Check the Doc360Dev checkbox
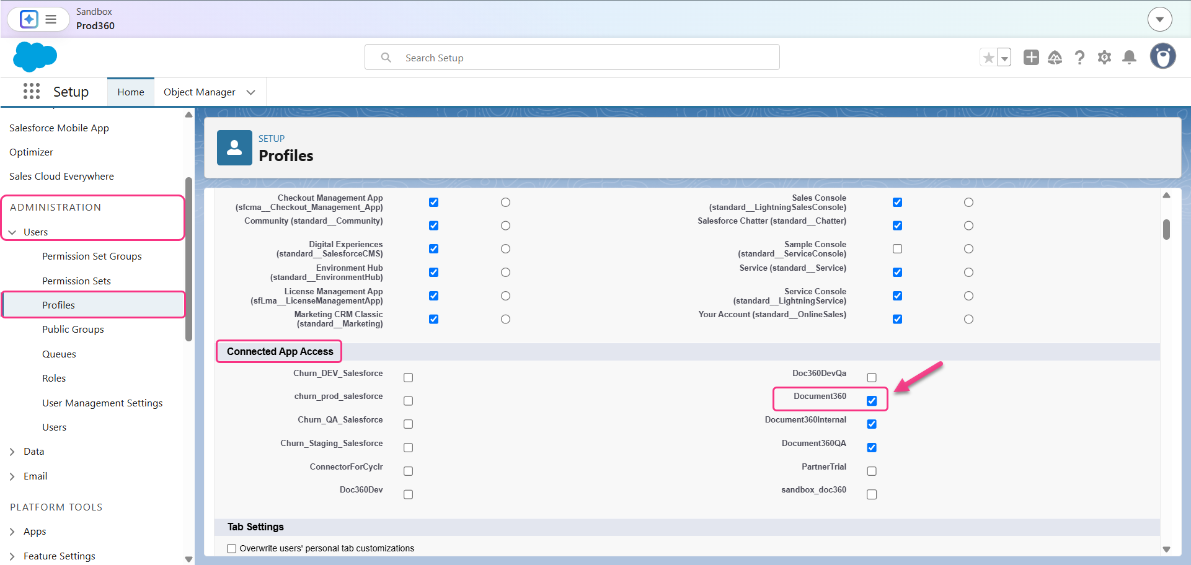Screen dimensions: 1191x565 click(x=408, y=494)
